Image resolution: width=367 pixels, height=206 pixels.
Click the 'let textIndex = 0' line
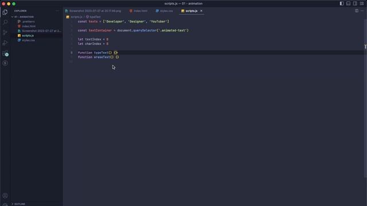click(x=93, y=39)
